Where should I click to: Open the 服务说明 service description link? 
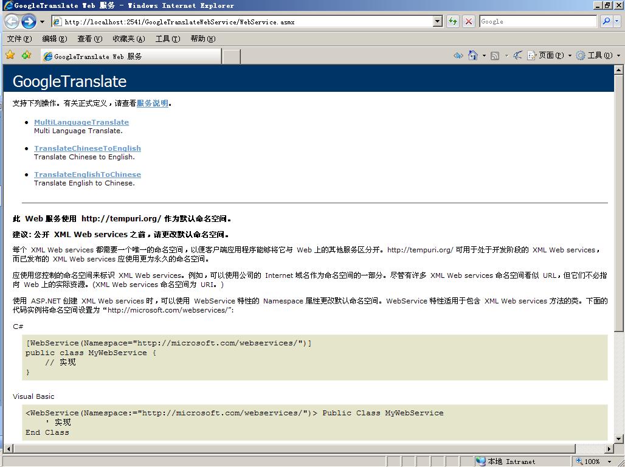pos(152,103)
